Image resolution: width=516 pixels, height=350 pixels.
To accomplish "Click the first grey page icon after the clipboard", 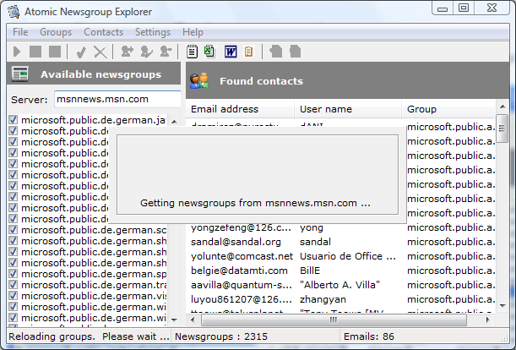I will pos(276,52).
